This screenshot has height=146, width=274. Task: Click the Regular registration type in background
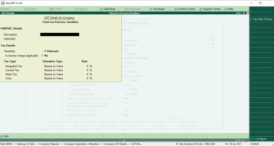[130, 45]
